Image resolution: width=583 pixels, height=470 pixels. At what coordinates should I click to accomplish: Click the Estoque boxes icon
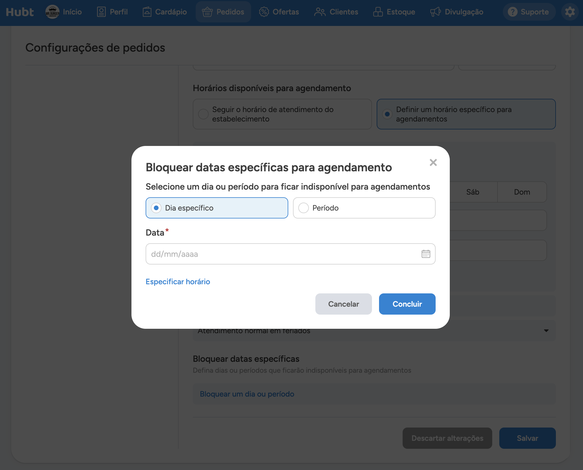tap(378, 12)
